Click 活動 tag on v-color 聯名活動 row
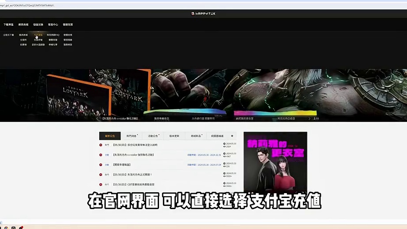This screenshot has width=407, height=229. coord(107,155)
